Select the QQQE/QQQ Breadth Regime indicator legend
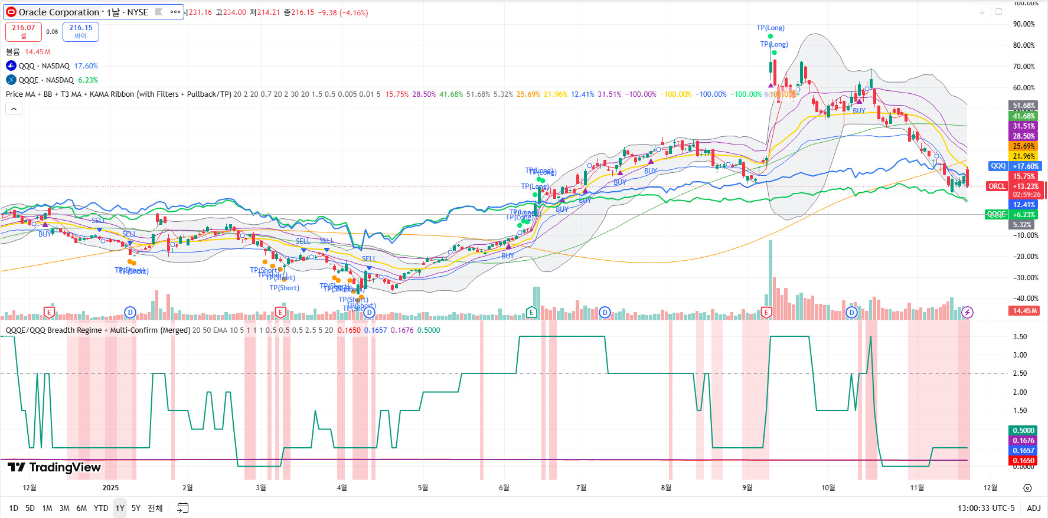1048x518 pixels. pos(98,330)
